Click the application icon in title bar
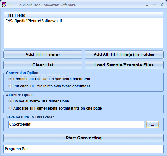 pyautogui.click(x=4, y=5)
